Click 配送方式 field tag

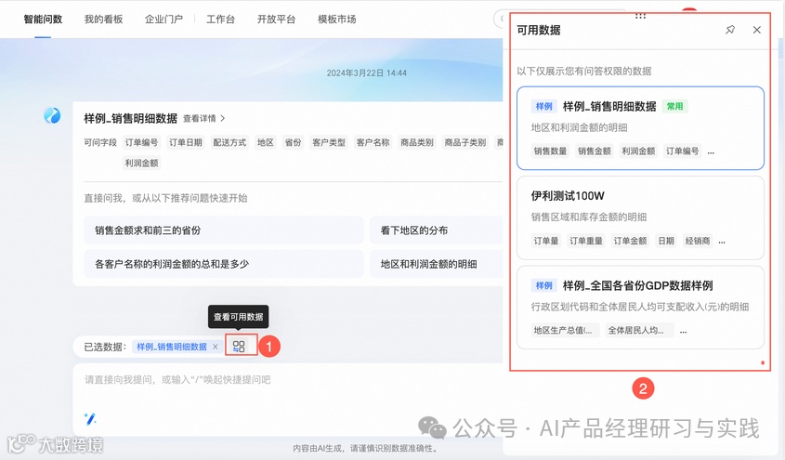click(x=229, y=143)
